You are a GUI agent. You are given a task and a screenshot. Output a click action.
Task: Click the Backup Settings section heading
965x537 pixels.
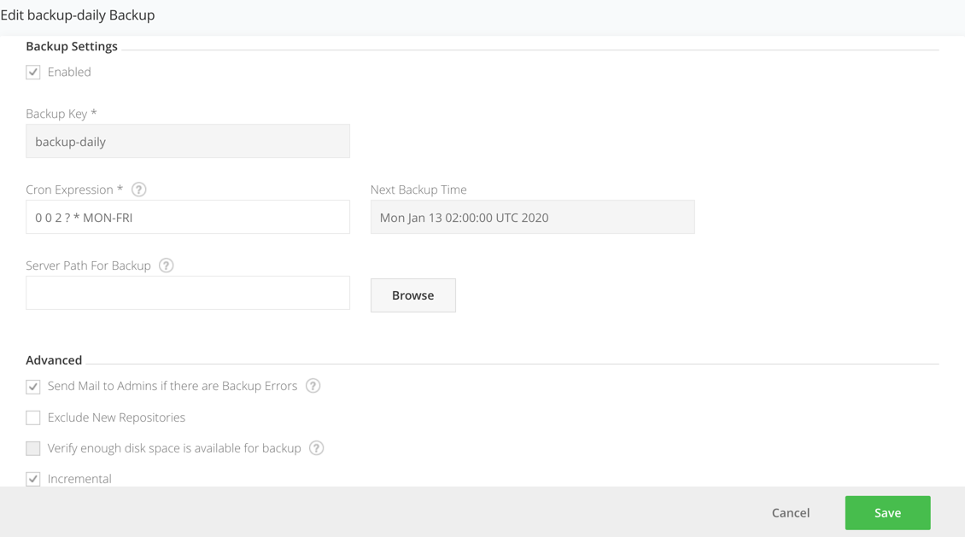(72, 46)
